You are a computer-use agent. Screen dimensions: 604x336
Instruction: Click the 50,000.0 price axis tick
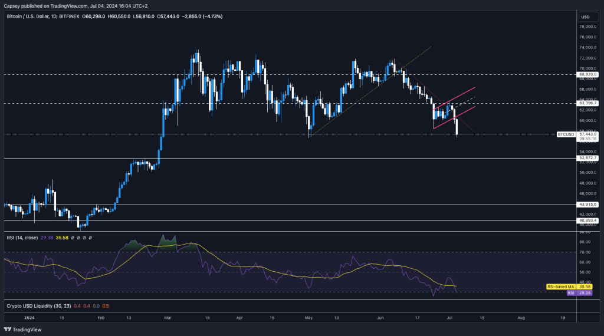coord(588,173)
